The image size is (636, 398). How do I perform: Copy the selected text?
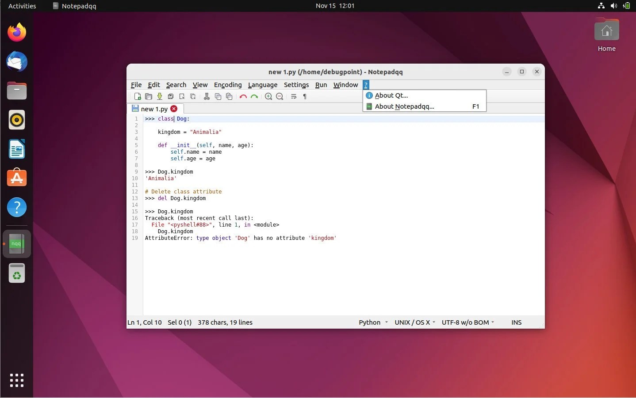click(x=218, y=96)
